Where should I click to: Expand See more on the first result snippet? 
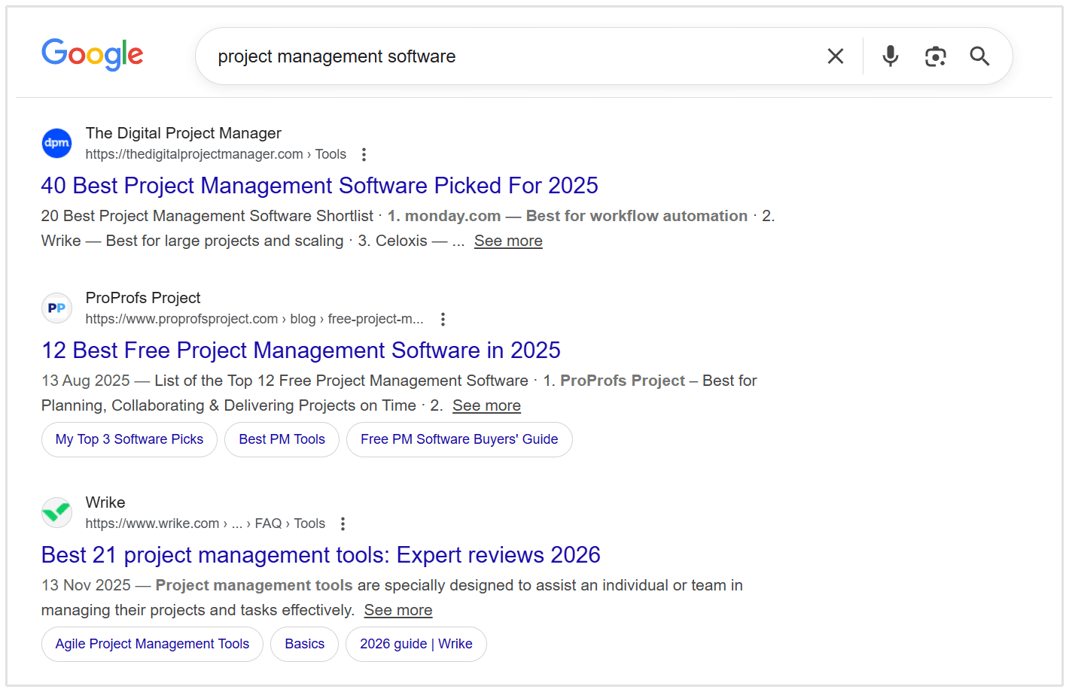508,241
